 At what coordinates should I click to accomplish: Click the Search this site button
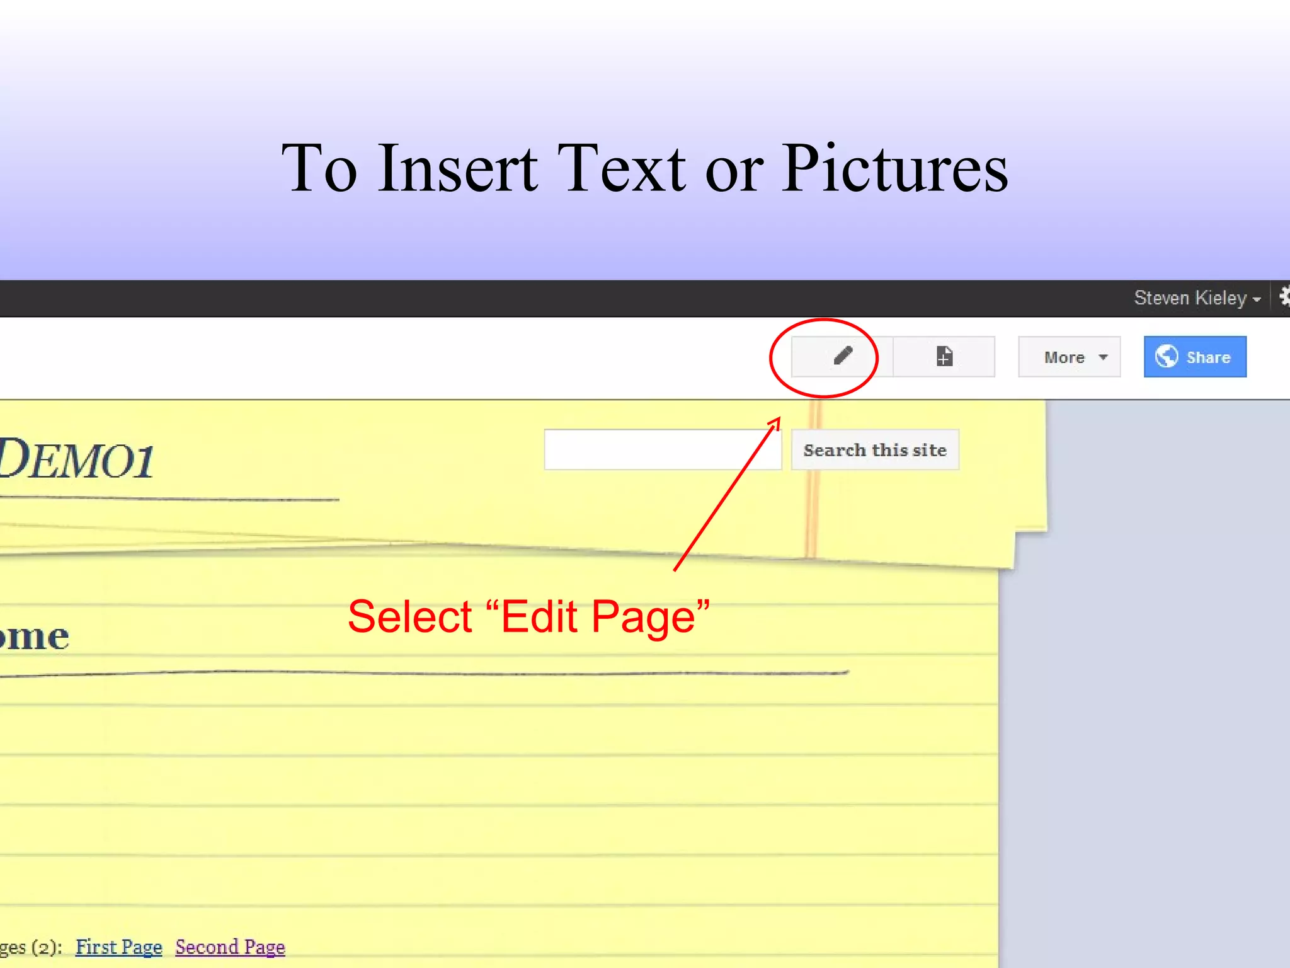click(x=875, y=450)
